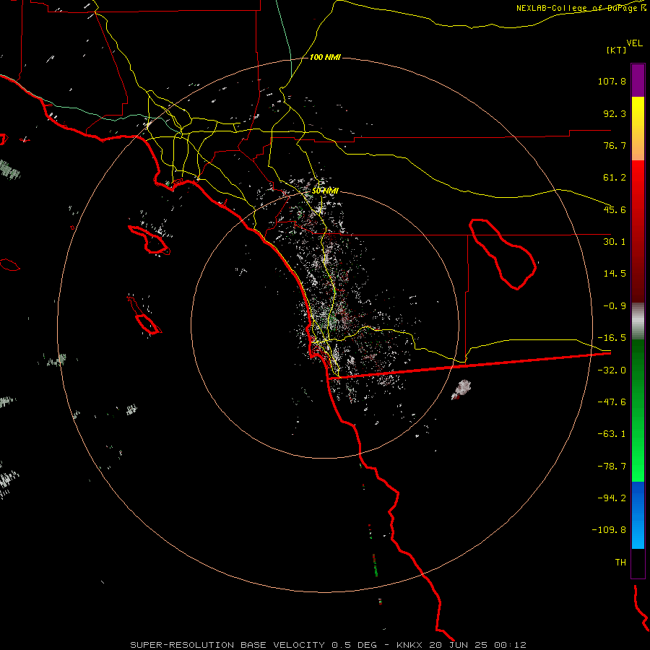Viewport: 650px width, 650px height.
Task: Click the TH legend label
Action: click(x=620, y=563)
